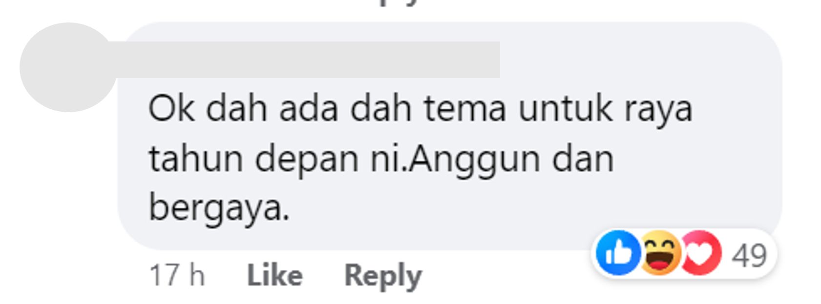Screen dimensions: 821x304
Task: Reply to this comment
Action: pos(383,277)
